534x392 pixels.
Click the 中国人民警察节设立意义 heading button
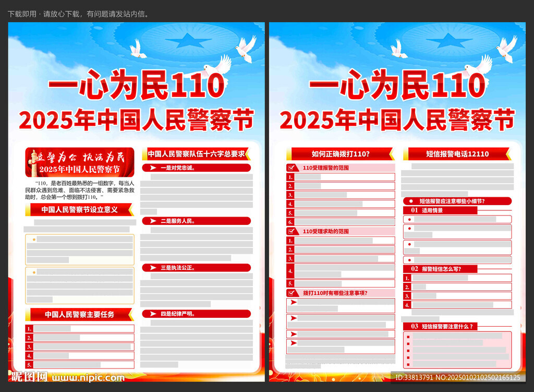[79, 210]
